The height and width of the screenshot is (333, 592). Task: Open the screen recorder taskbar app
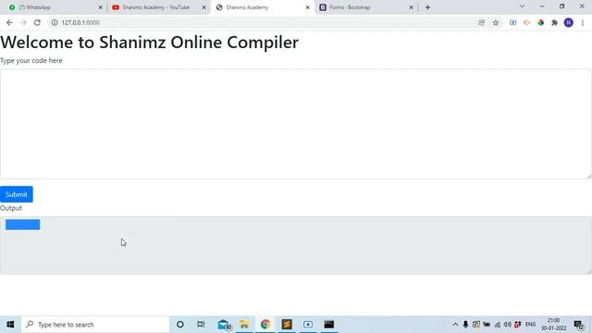coord(308,325)
